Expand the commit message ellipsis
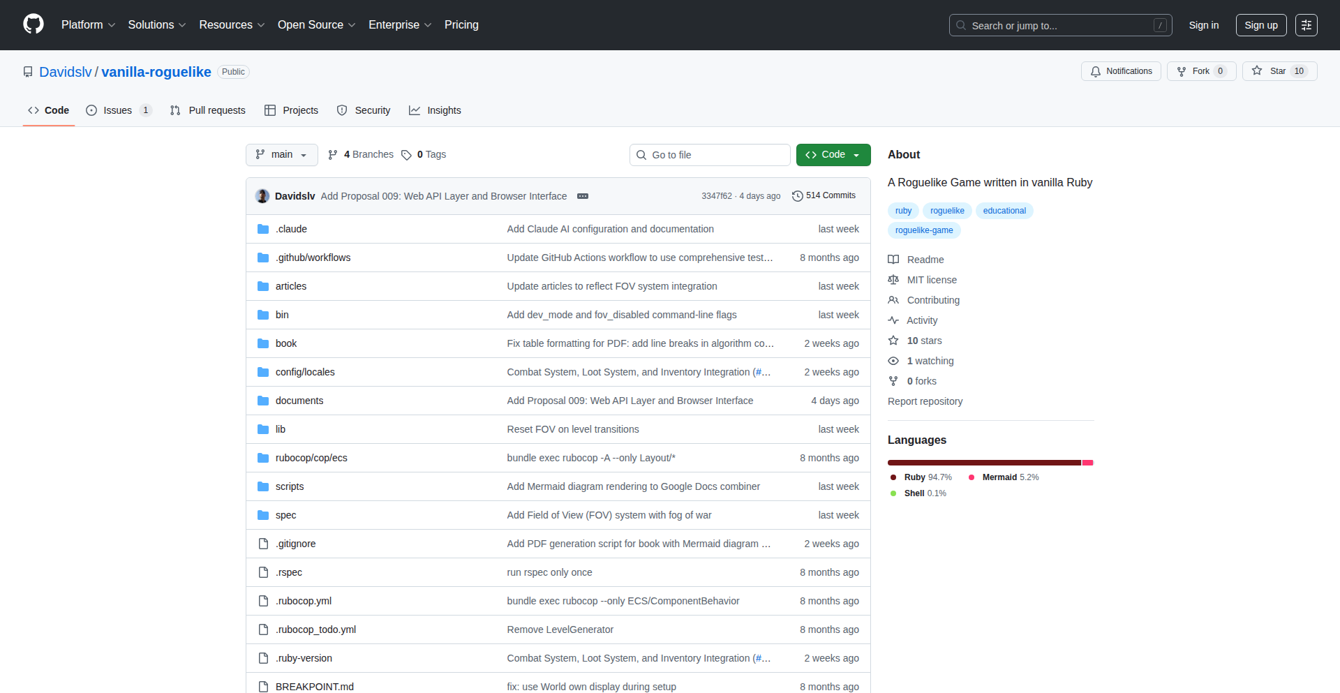1340x693 pixels. (583, 196)
